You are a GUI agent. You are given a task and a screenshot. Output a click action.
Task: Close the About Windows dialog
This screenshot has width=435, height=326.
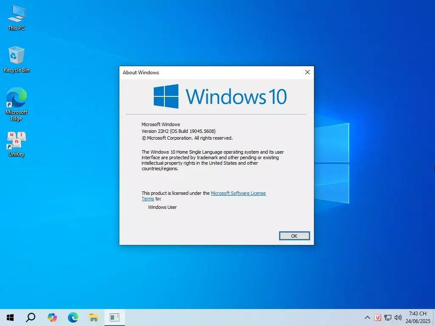[x=308, y=72]
